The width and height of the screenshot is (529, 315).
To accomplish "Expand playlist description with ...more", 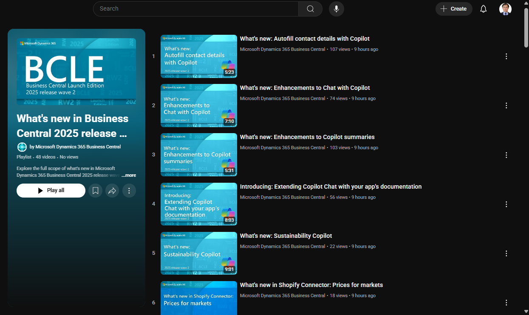I will [x=129, y=176].
